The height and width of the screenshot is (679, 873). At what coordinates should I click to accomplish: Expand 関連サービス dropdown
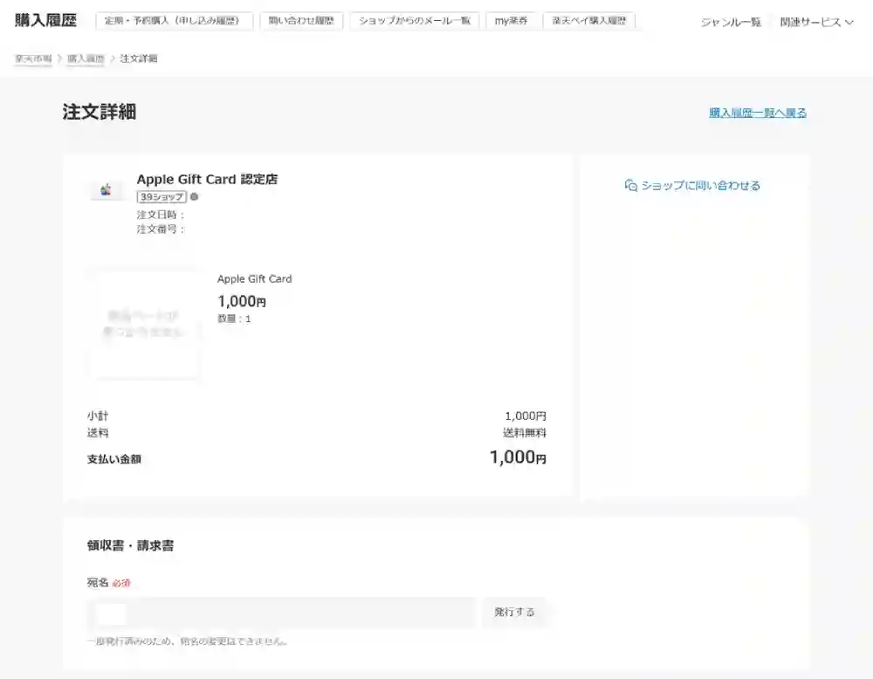(x=816, y=23)
